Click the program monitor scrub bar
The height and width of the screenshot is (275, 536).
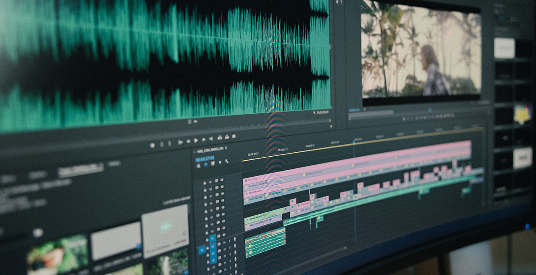(415, 112)
